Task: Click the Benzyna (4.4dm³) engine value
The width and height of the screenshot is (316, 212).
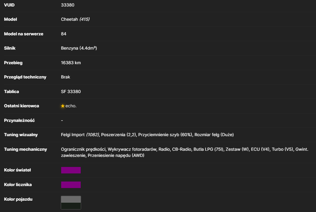Action: coord(79,48)
